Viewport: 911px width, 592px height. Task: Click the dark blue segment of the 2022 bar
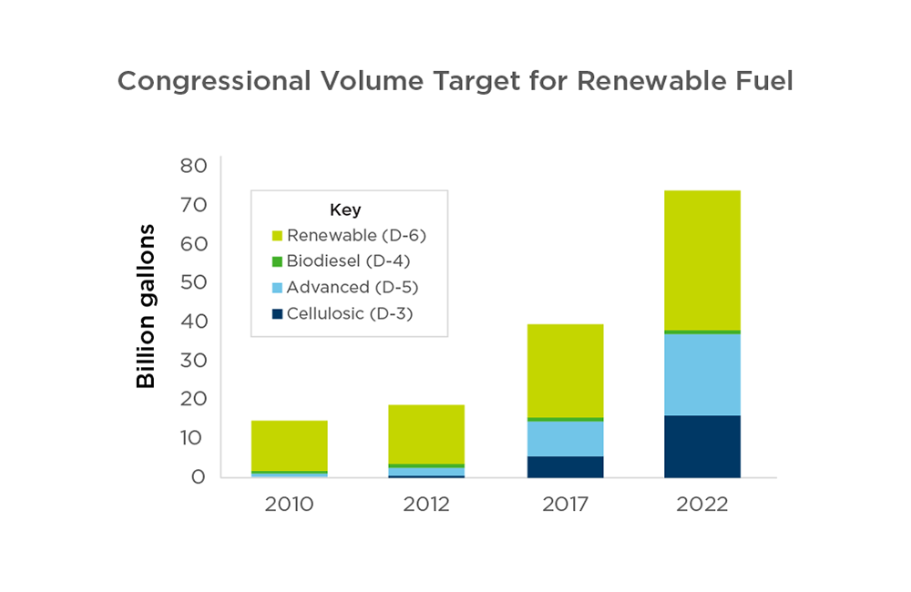coord(702,446)
